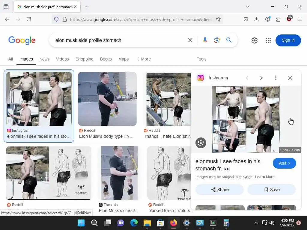Launch Microsoft Edge from taskbar
This screenshot has width=307, height=230.
(134, 223)
